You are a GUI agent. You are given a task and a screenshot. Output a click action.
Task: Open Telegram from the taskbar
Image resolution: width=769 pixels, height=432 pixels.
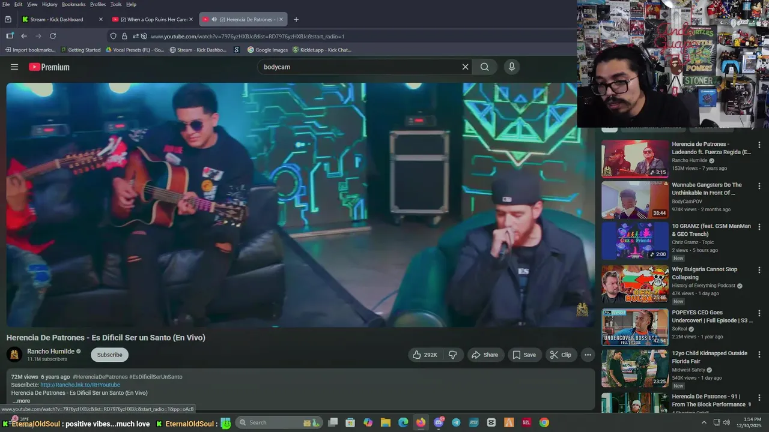click(456, 422)
